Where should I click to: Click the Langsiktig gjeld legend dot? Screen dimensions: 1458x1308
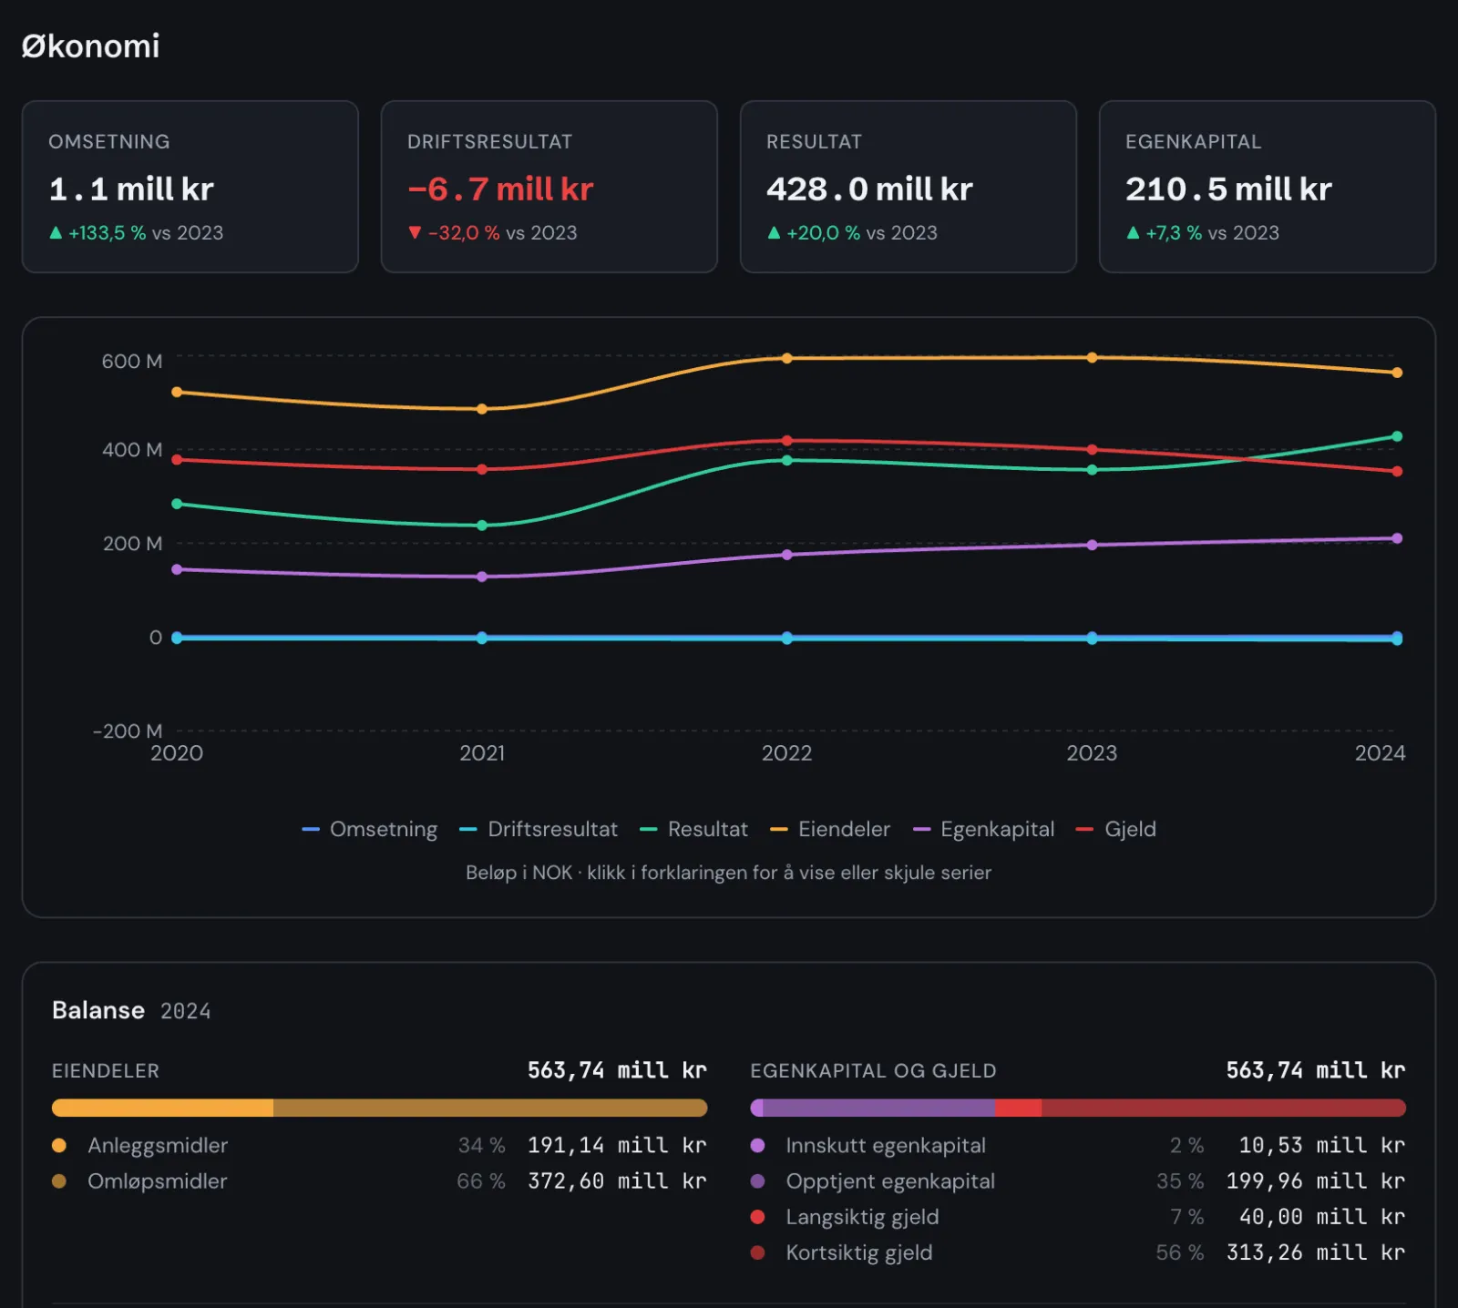coord(757,1216)
